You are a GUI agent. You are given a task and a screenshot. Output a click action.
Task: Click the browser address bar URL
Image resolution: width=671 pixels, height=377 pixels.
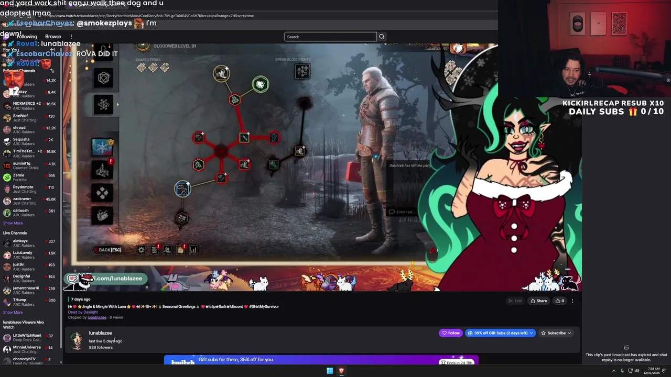(149, 16)
